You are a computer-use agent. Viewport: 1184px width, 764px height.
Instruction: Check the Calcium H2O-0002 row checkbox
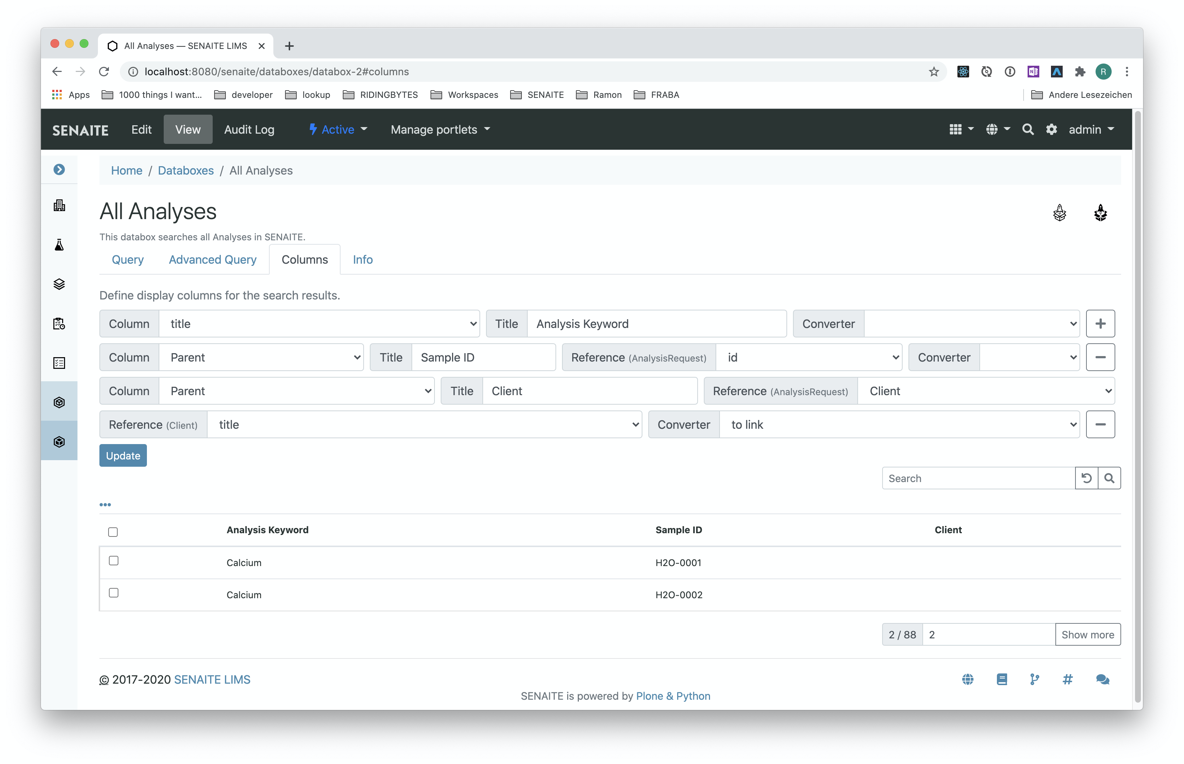[x=113, y=592]
